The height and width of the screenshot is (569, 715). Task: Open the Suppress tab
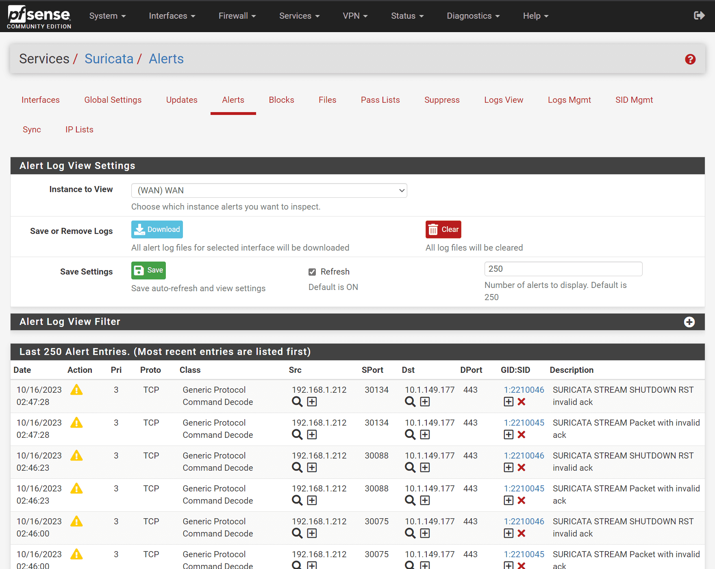pyautogui.click(x=442, y=100)
